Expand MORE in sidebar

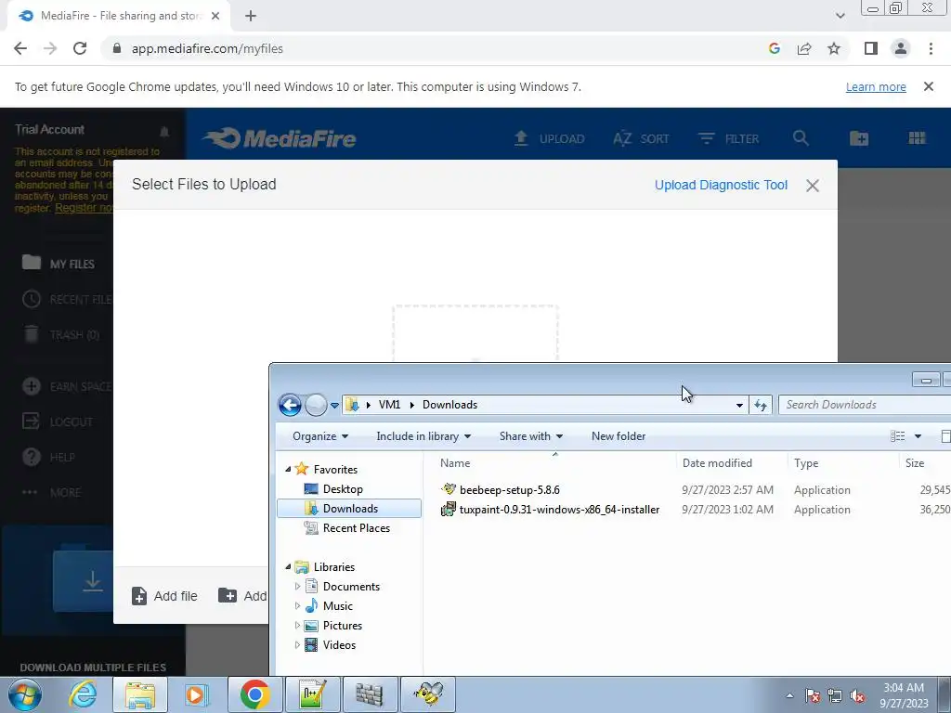coord(52,492)
